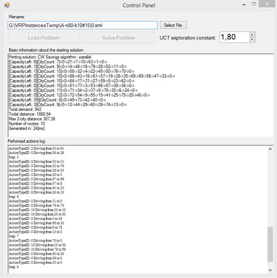The image size is (277, 278).
Task: Click the Load Problem button
Action: coord(43,38)
